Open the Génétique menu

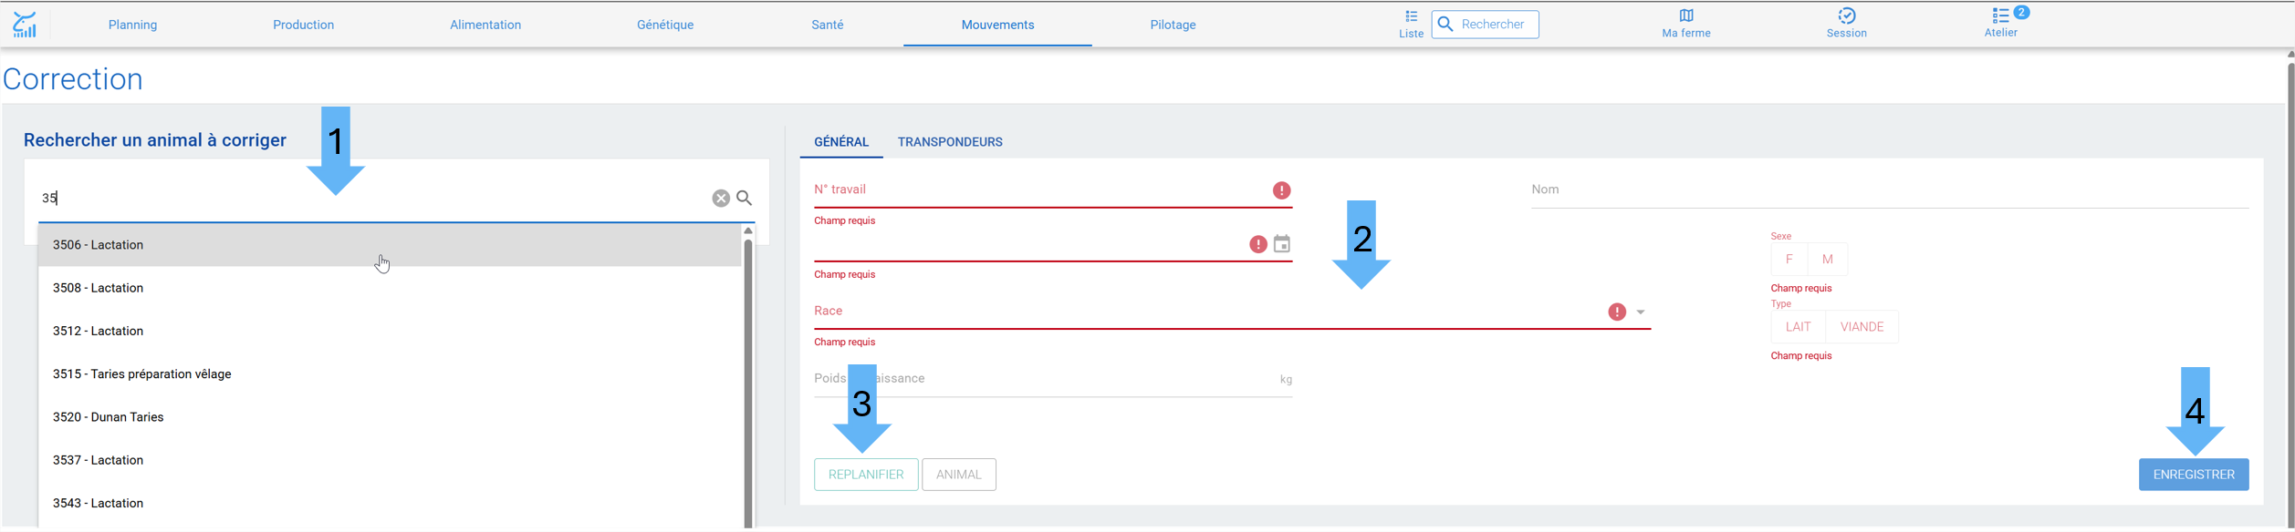665,25
